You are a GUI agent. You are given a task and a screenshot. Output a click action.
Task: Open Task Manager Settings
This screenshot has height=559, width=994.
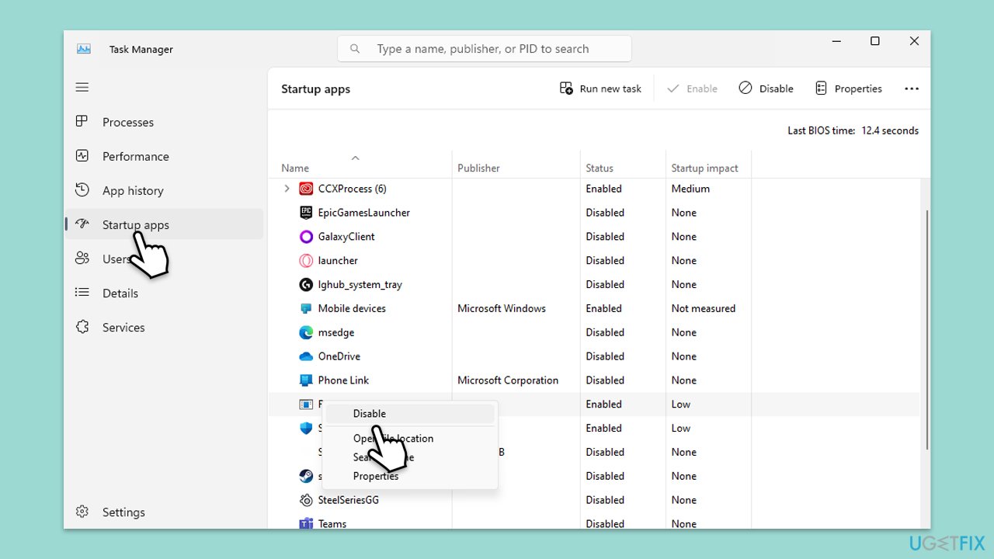pyautogui.click(x=123, y=512)
